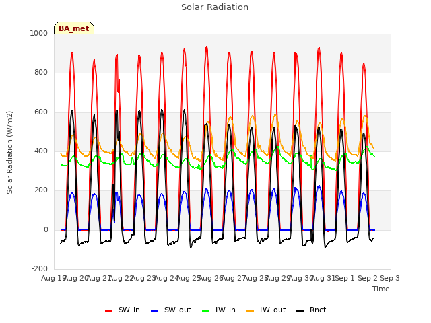Viewport: 431px width, 323px height.
Task: Click the y-axis label Solar Radiation (W/m2)
Action: (9, 153)
